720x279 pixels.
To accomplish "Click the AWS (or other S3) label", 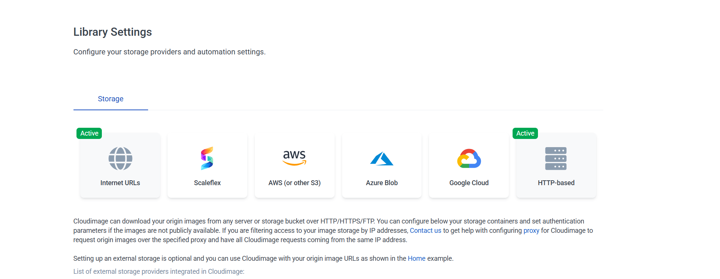I will coord(294,183).
